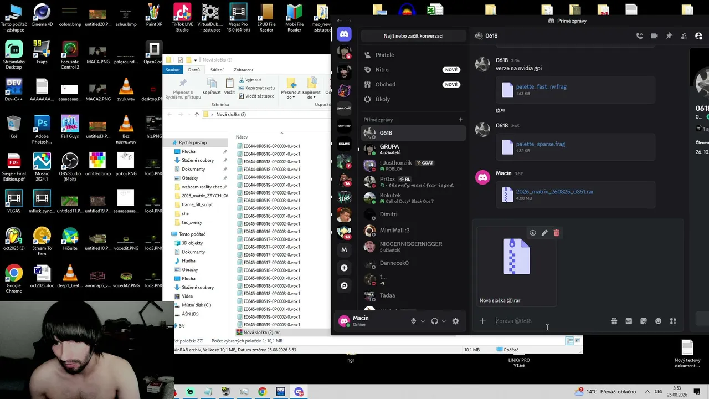
Task: Click Vložit zástupce in the ribbon
Action: pos(256,96)
